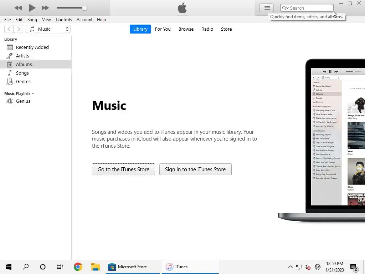Switch to the Radio tab
Viewport: 365px width, 274px height.
[207, 29]
